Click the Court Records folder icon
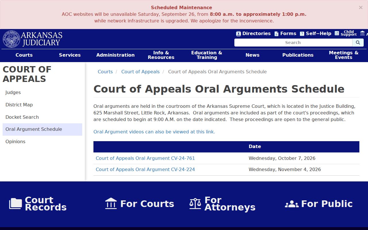This screenshot has height=230, width=368. click(x=16, y=204)
